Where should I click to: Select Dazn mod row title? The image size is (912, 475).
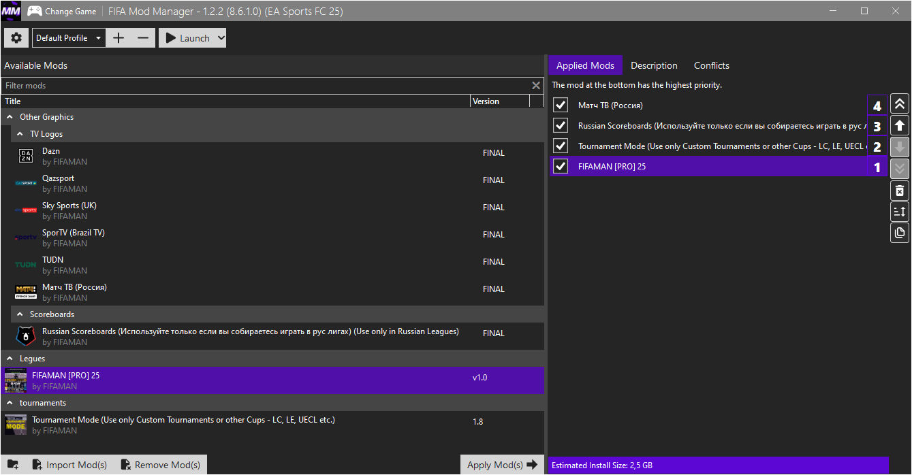pos(51,151)
